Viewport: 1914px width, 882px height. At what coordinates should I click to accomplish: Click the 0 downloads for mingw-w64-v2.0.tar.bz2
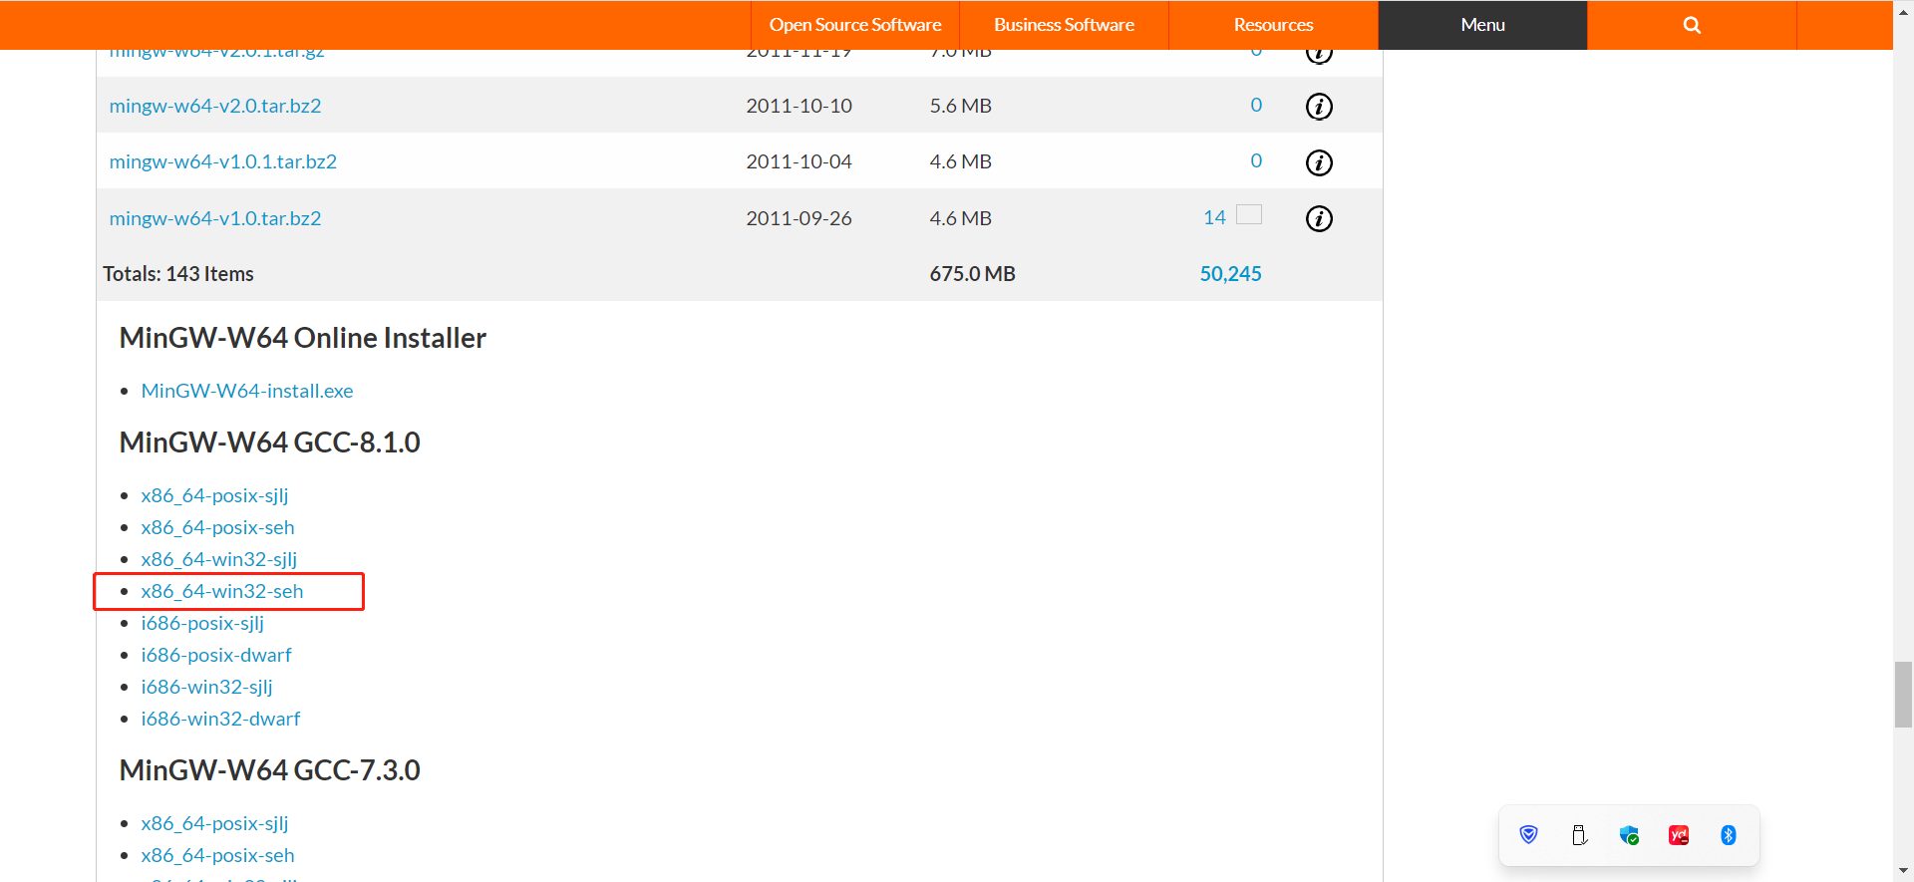[x=1256, y=105]
